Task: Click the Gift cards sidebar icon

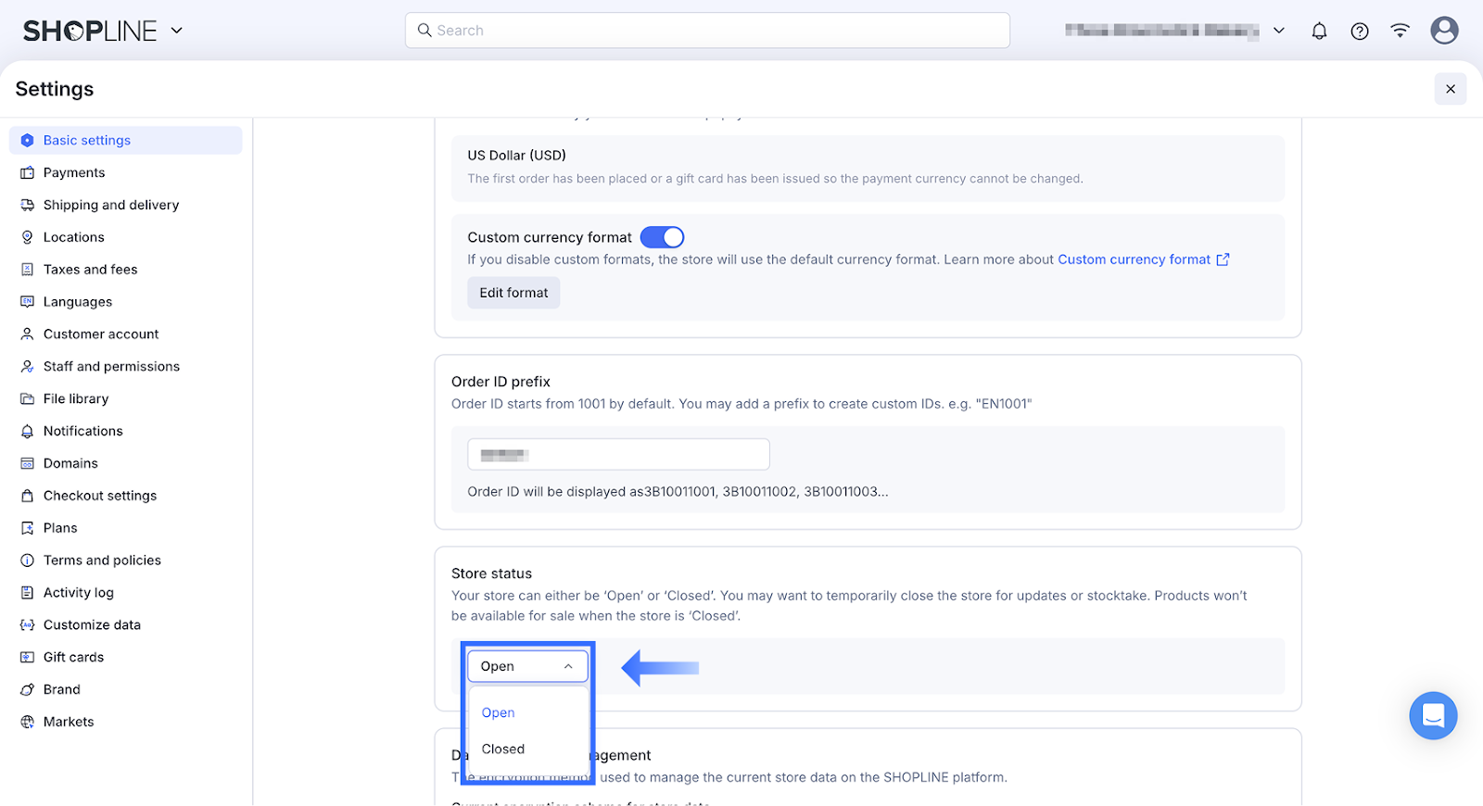Action: [28, 657]
